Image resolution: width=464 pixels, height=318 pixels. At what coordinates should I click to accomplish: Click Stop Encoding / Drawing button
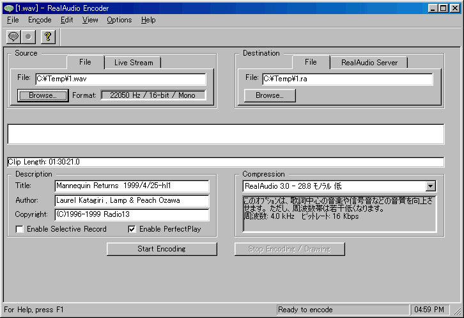pos(290,249)
